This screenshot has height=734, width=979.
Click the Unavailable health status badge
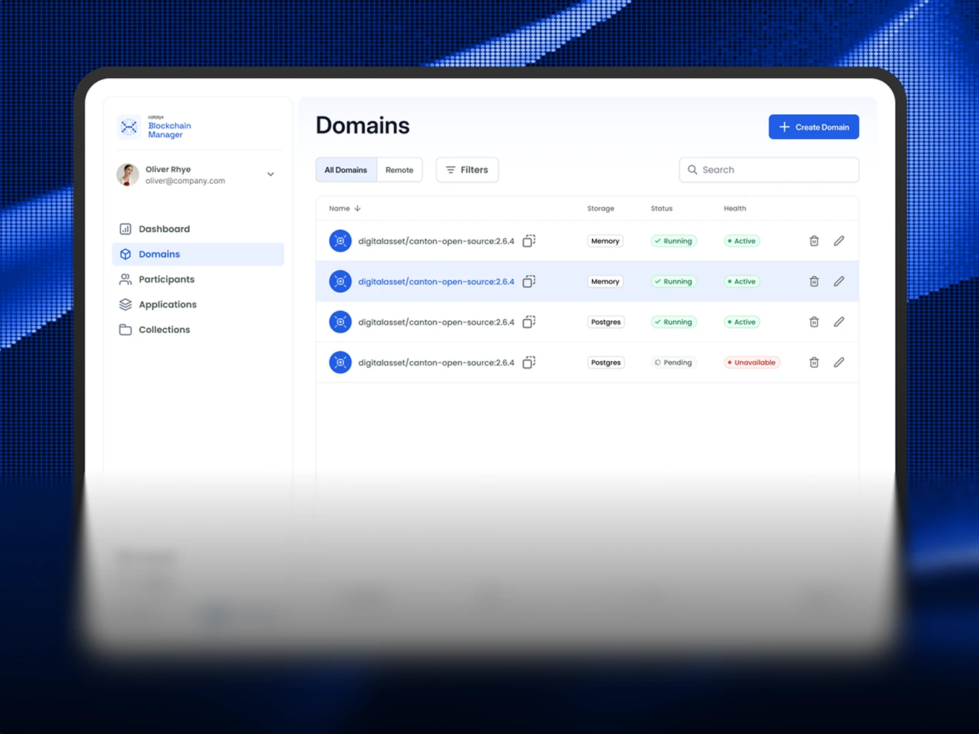tap(751, 362)
